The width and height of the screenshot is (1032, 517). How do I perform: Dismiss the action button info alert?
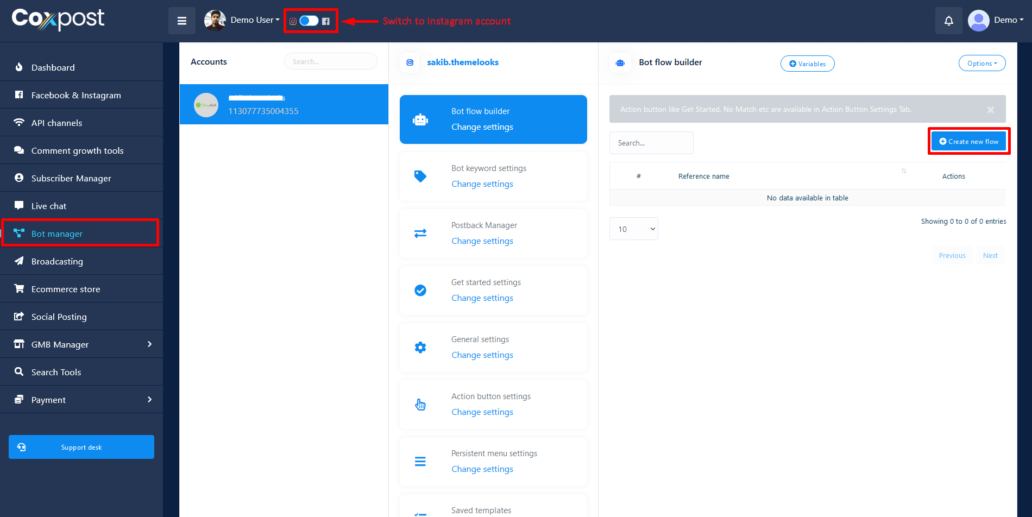pyautogui.click(x=991, y=110)
